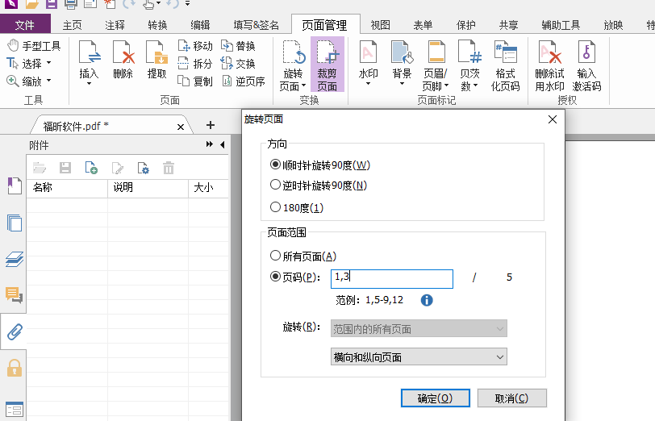The height and width of the screenshot is (421, 655).
Task: Click the Header/Footer (页眉/页脚) icon
Action: click(x=436, y=53)
